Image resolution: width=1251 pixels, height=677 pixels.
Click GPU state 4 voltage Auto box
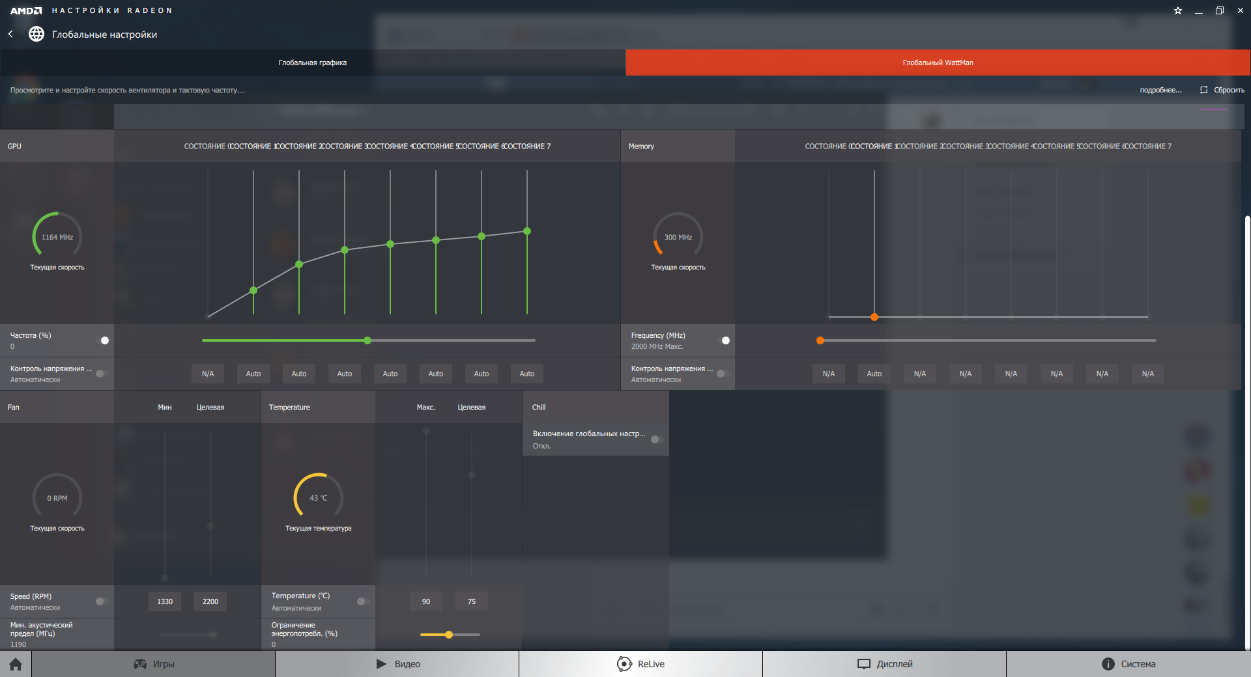[390, 374]
